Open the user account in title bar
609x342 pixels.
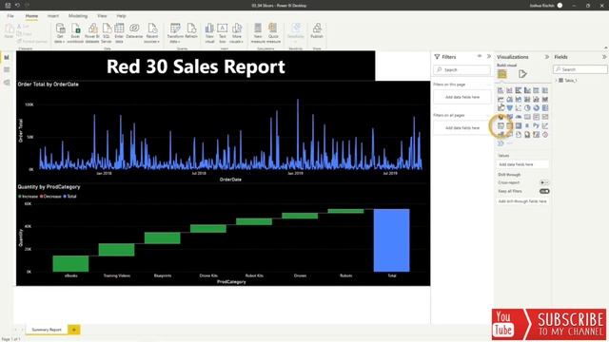point(545,6)
